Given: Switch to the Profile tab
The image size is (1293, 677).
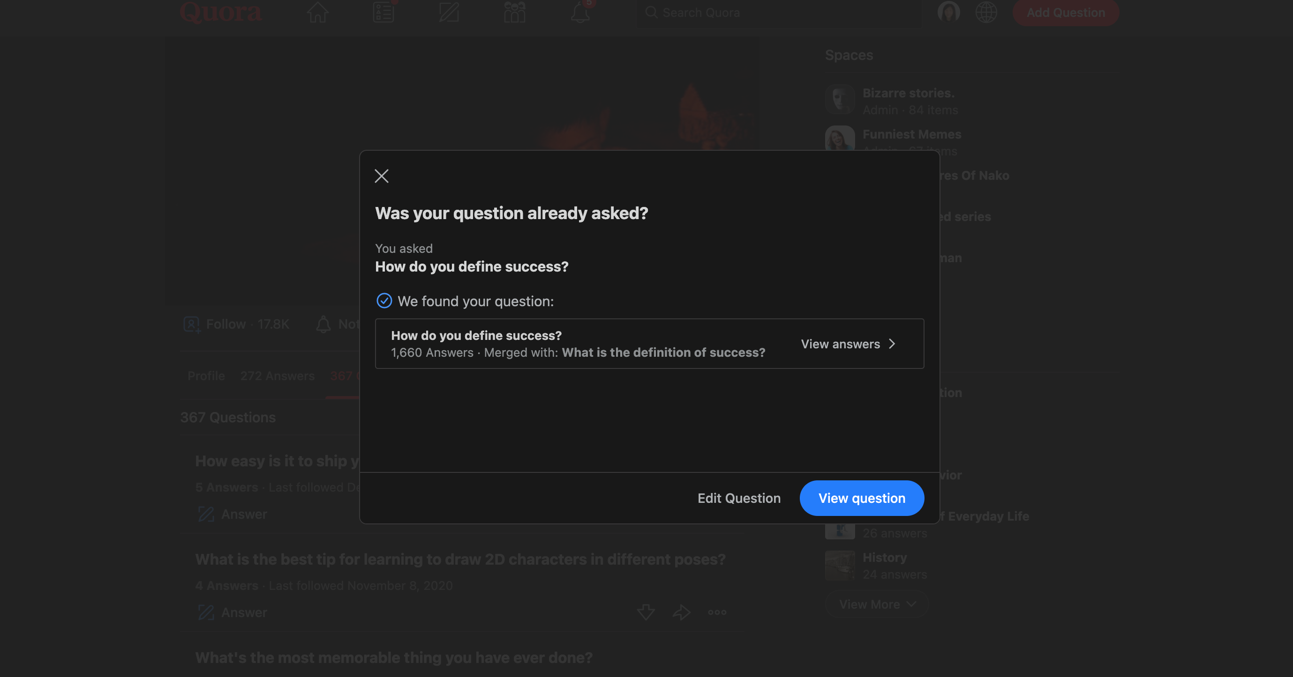Looking at the screenshot, I should (205, 376).
